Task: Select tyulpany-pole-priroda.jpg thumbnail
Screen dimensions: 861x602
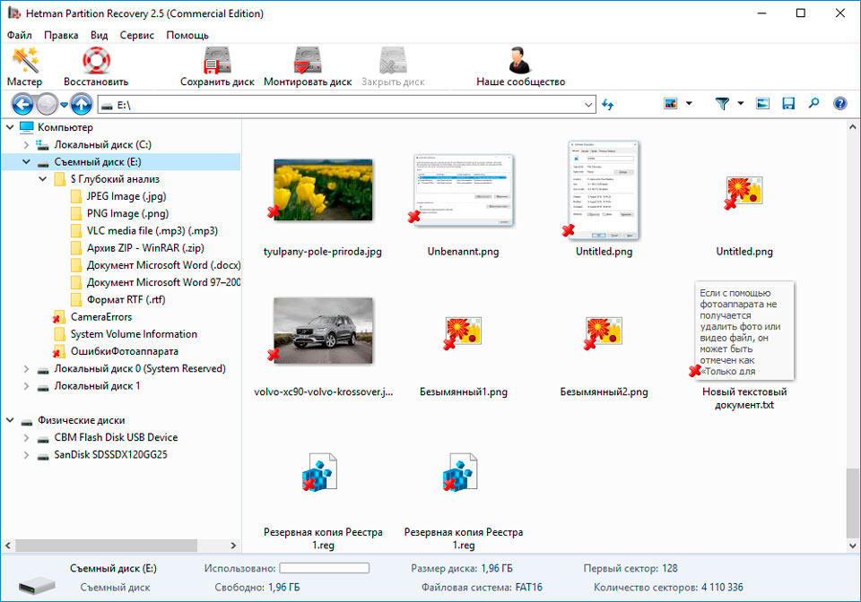Action: pos(323,190)
